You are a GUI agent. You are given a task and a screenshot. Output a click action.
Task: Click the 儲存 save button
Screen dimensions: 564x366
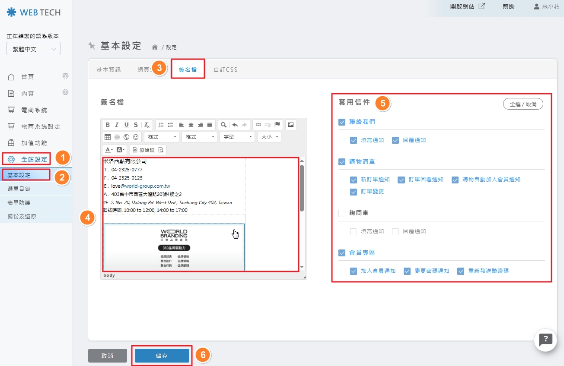coord(162,355)
